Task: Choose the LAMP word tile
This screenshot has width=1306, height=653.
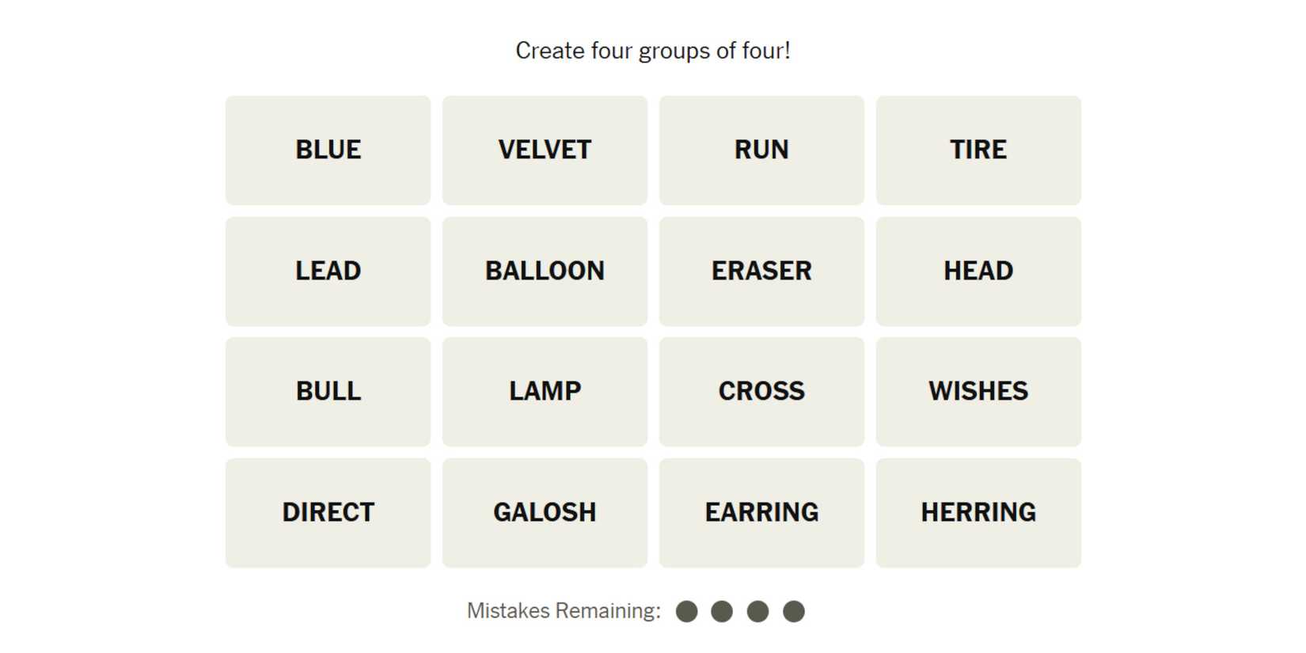Action: tap(545, 392)
